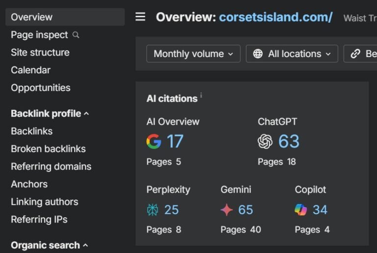377x253 pixels.
Task: Click the Gemini citations count 65
Action: coord(245,210)
